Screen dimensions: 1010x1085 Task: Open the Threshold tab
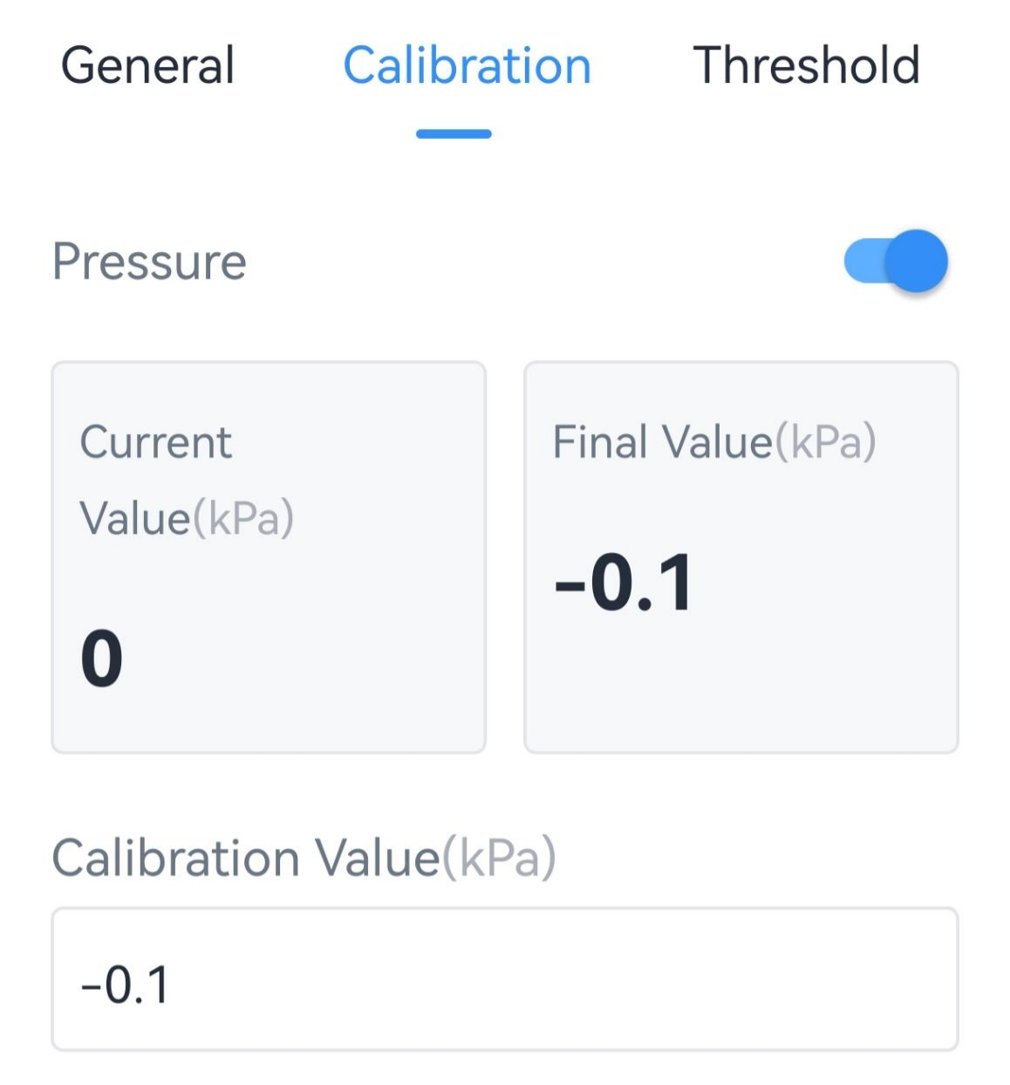(806, 65)
